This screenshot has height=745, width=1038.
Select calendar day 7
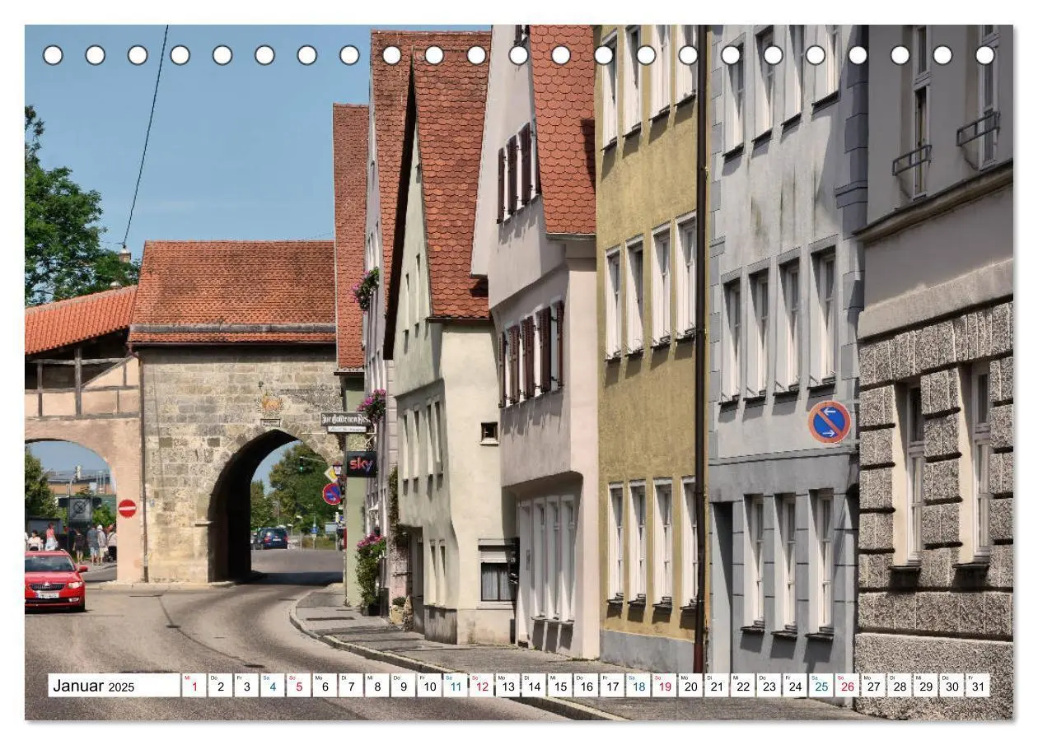tap(351, 685)
